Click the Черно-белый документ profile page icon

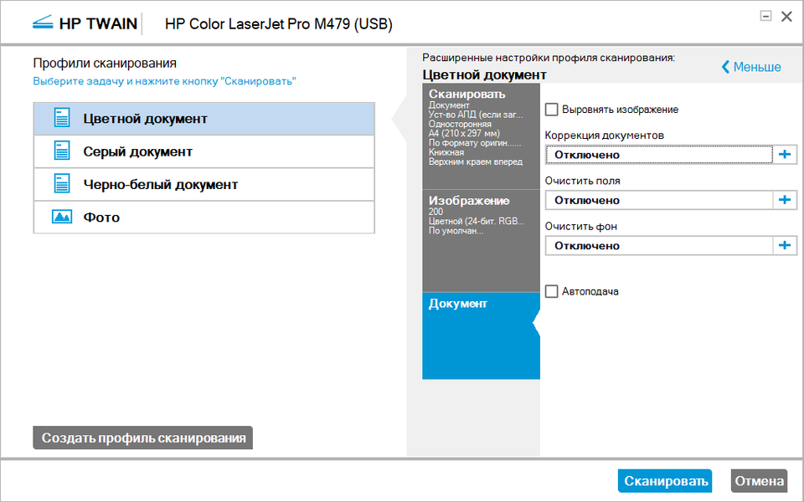point(62,184)
